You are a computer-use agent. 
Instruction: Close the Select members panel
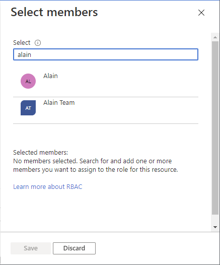pyautogui.click(x=201, y=13)
